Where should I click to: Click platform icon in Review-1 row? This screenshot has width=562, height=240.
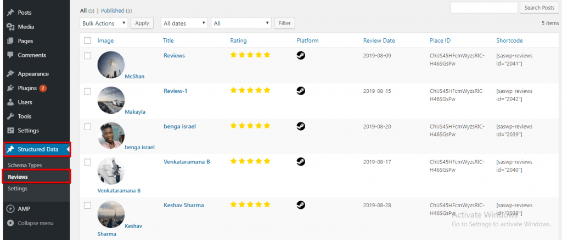pyautogui.click(x=301, y=91)
